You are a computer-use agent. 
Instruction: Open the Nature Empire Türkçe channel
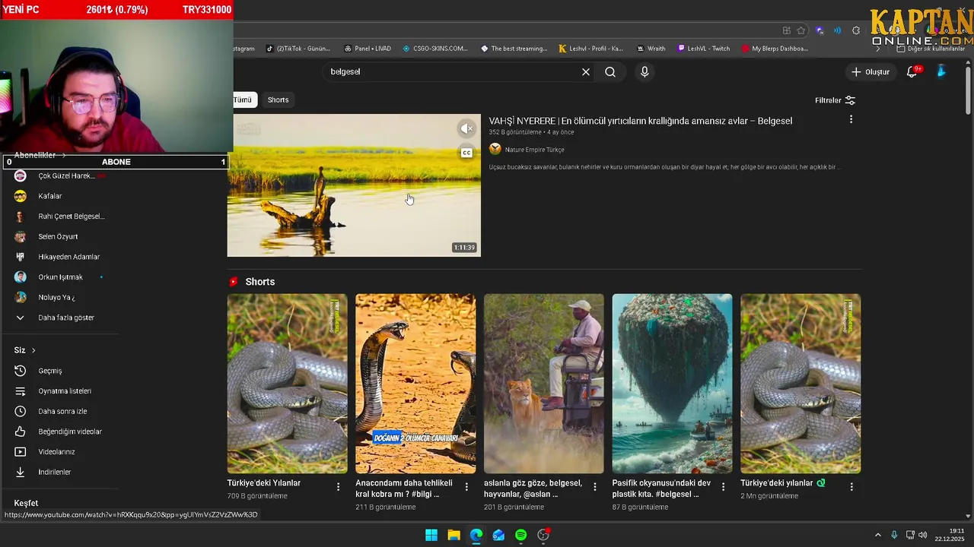click(x=534, y=150)
